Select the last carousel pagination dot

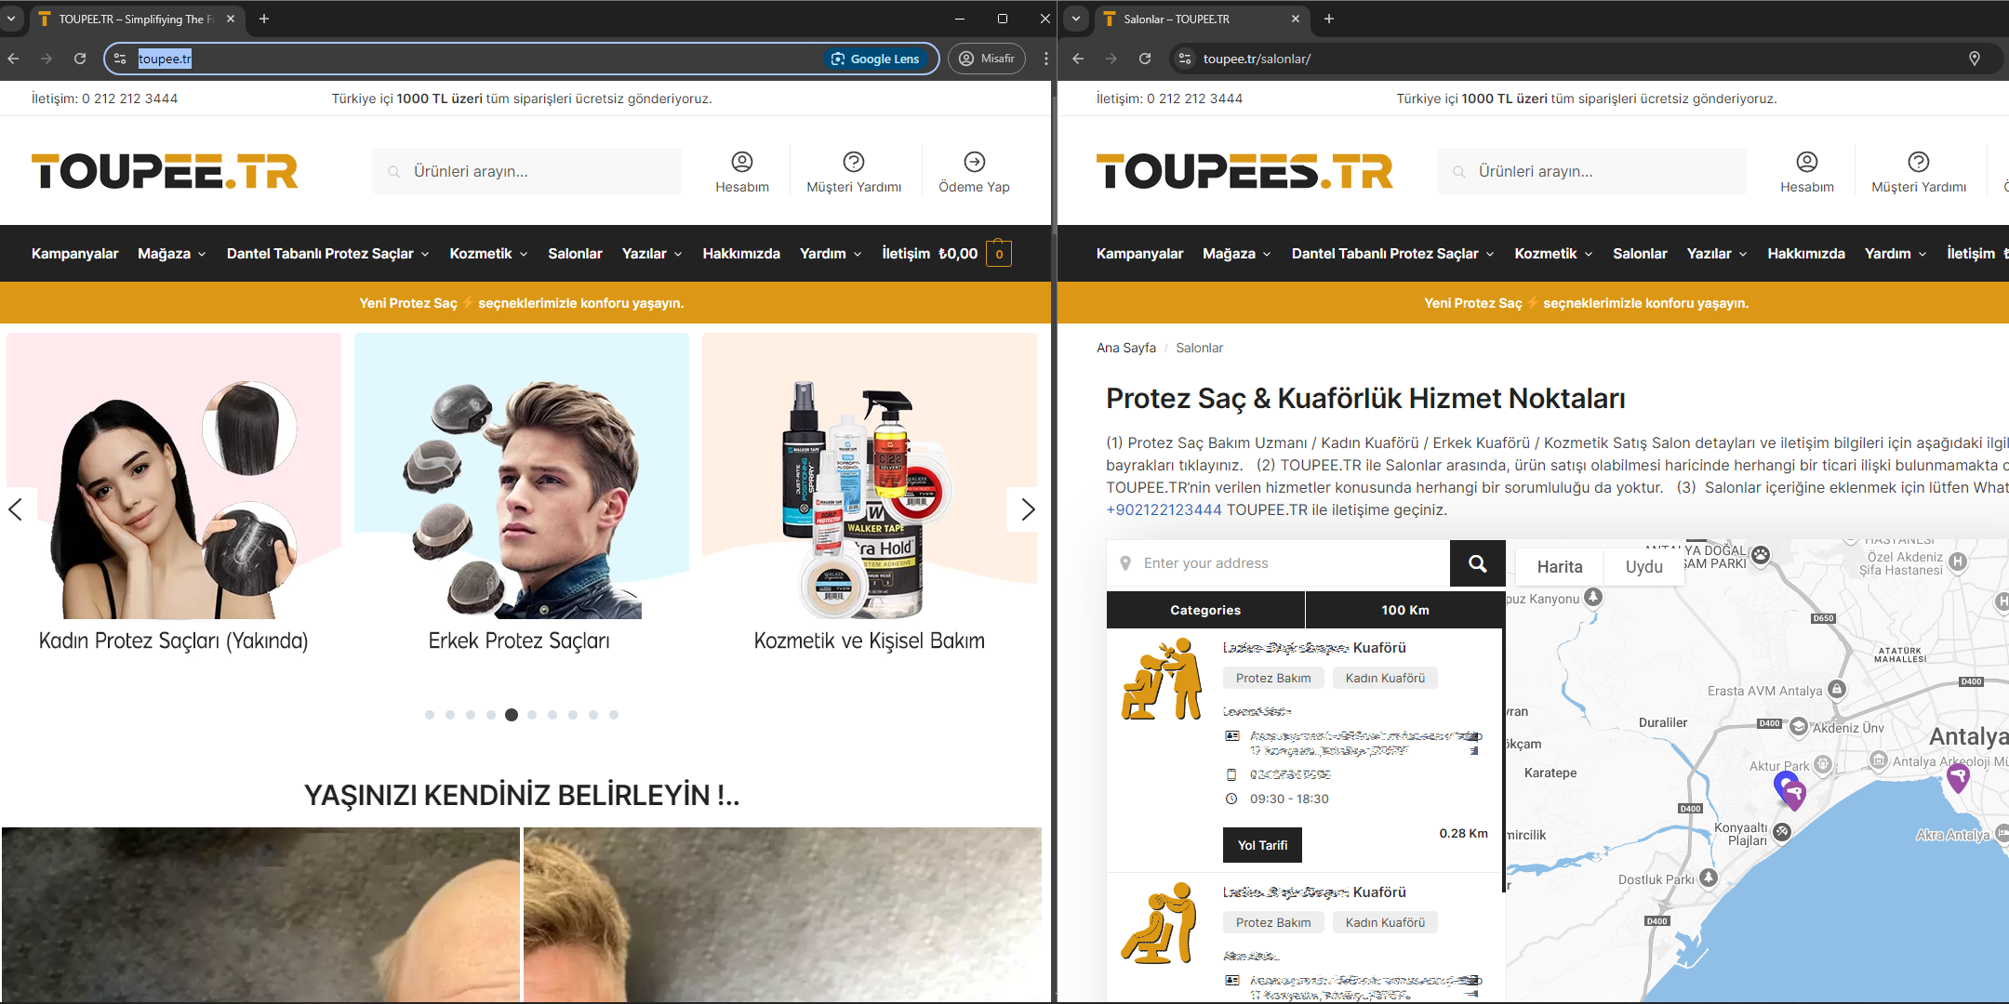pos(614,715)
